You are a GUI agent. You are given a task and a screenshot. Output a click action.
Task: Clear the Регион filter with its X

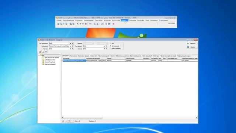(x=73, y=49)
